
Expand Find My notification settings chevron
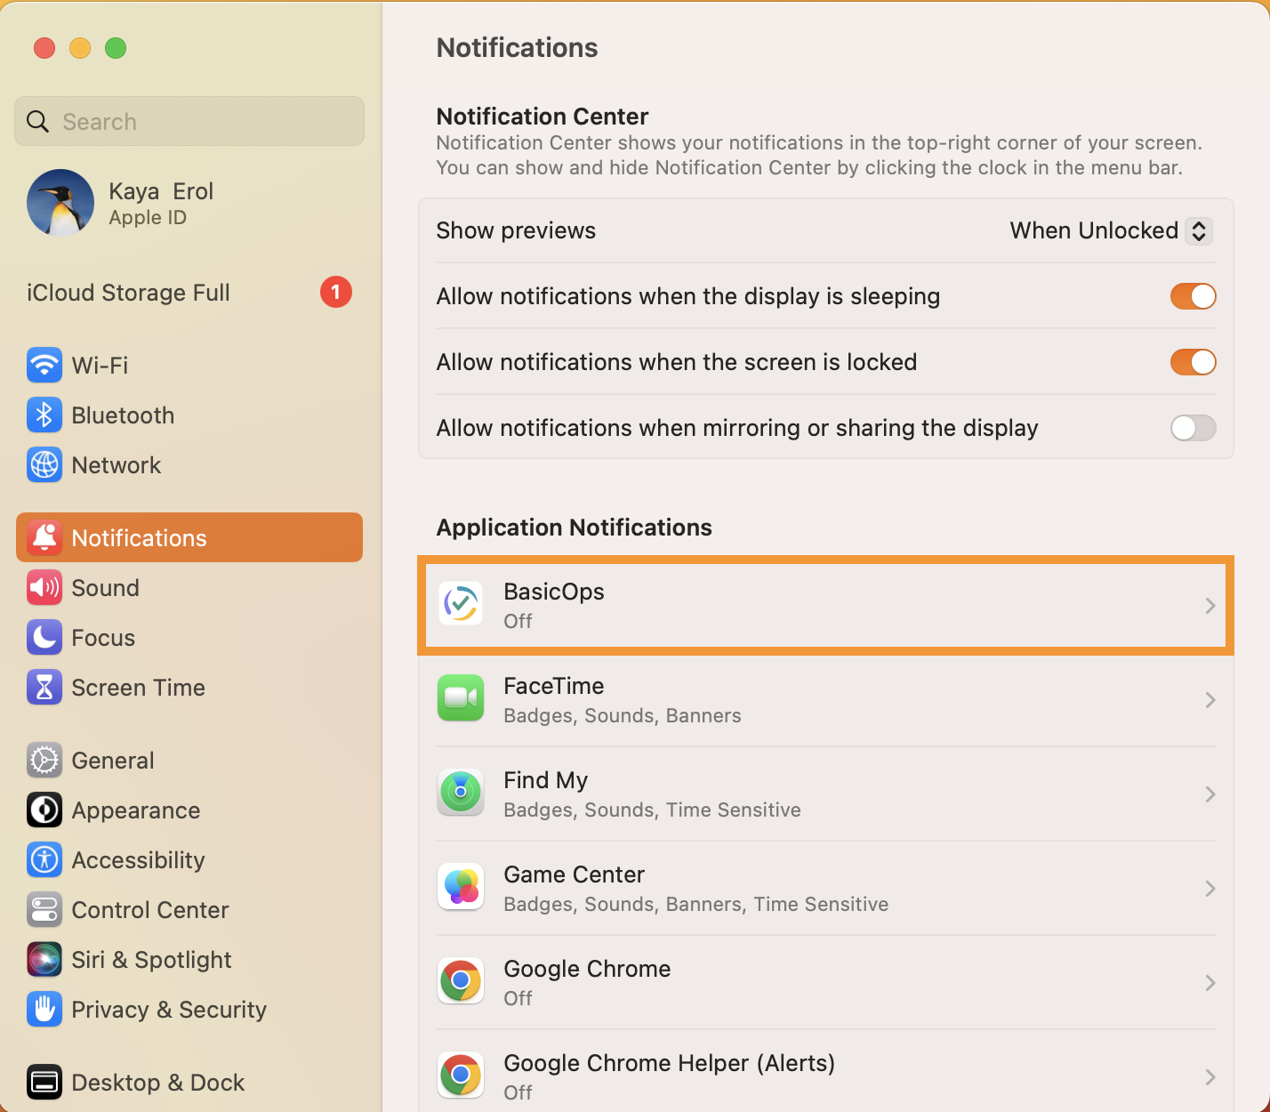coord(1210,794)
